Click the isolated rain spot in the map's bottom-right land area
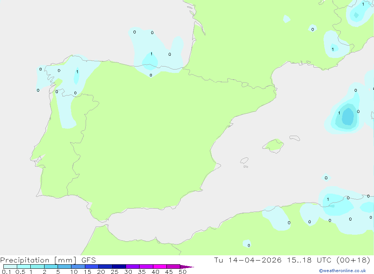The image size is (374, 274). 247,244
